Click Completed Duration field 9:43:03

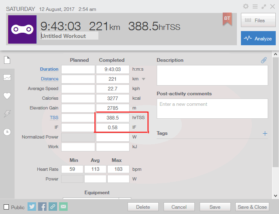pyautogui.click(x=113, y=69)
